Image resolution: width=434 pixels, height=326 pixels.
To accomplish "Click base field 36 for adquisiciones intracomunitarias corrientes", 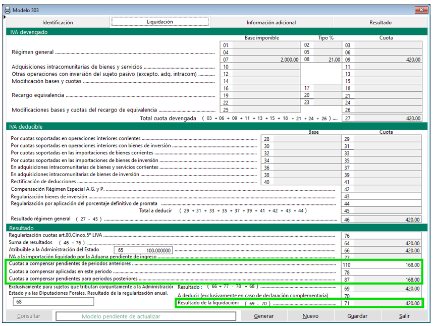I will (301, 168).
